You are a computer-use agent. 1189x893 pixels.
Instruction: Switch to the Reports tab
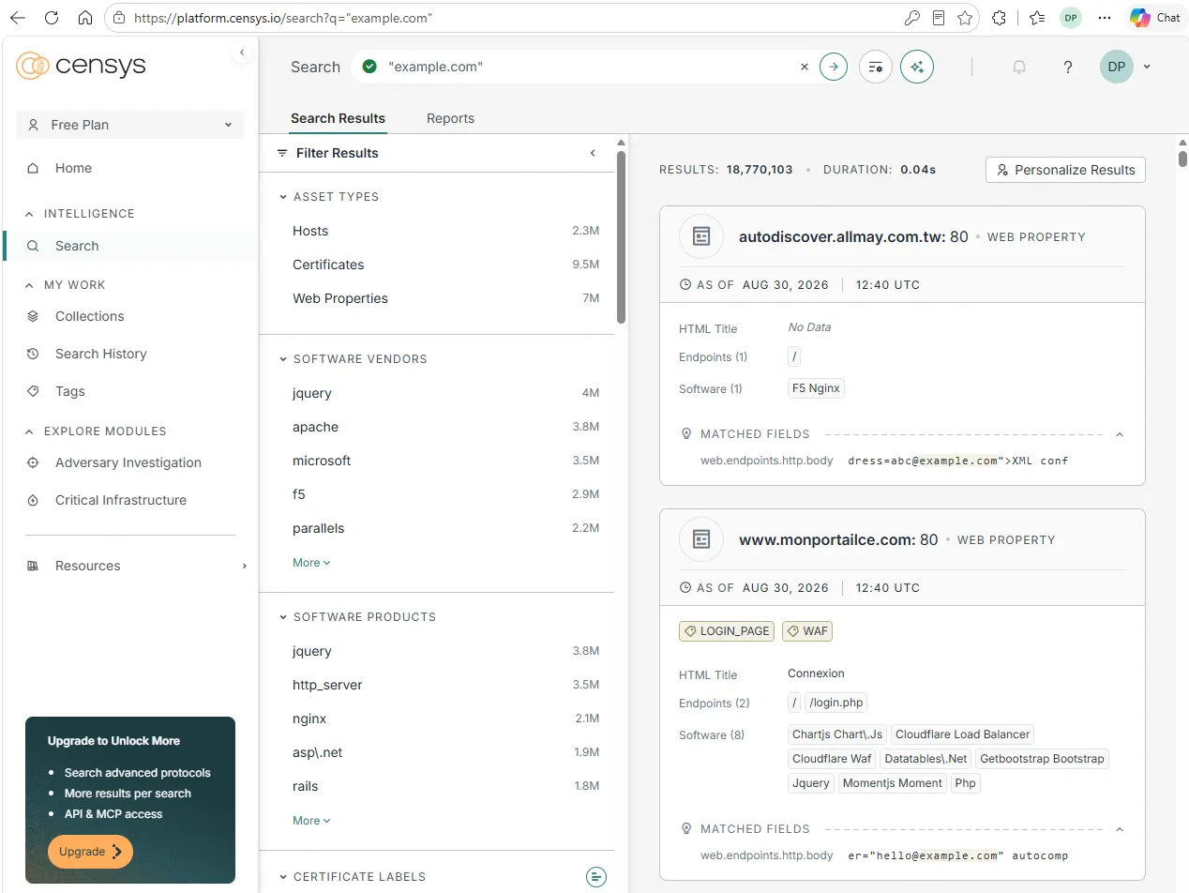point(450,118)
